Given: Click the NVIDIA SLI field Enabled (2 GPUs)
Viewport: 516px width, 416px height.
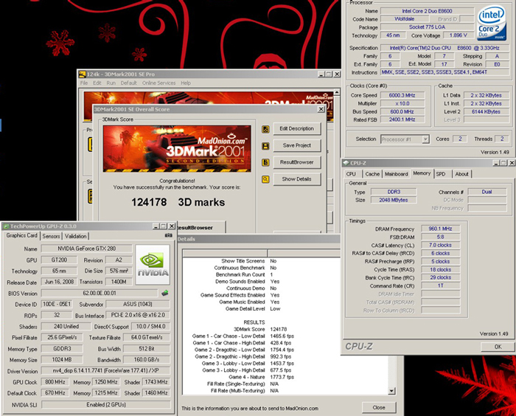Looking at the screenshot, I should 105,404.
